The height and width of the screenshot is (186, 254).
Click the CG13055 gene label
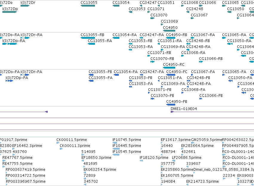point(89,3)
